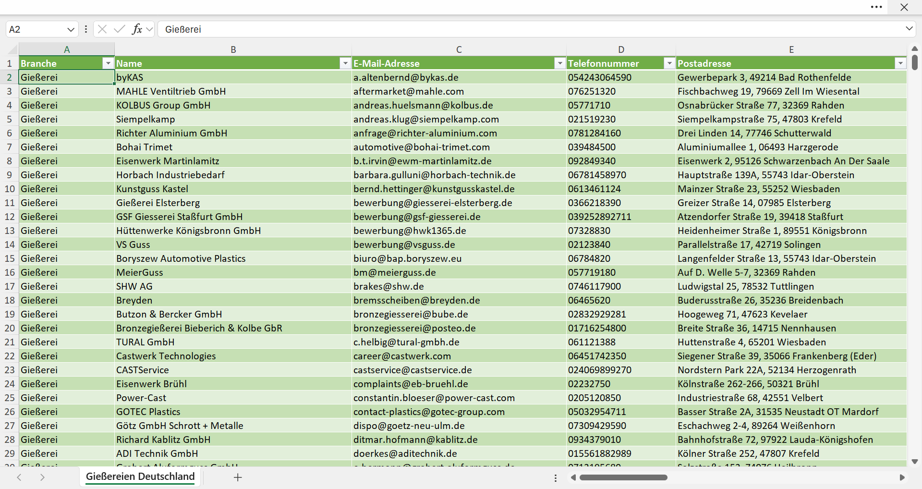The height and width of the screenshot is (489, 922).
Task: Select column E header
Action: pos(791,49)
